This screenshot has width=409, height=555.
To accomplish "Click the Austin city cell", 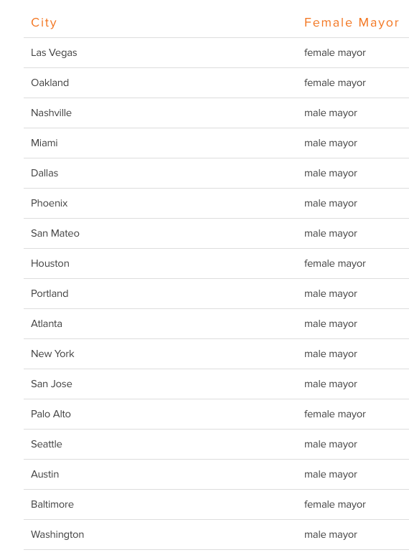I will [45, 474].
